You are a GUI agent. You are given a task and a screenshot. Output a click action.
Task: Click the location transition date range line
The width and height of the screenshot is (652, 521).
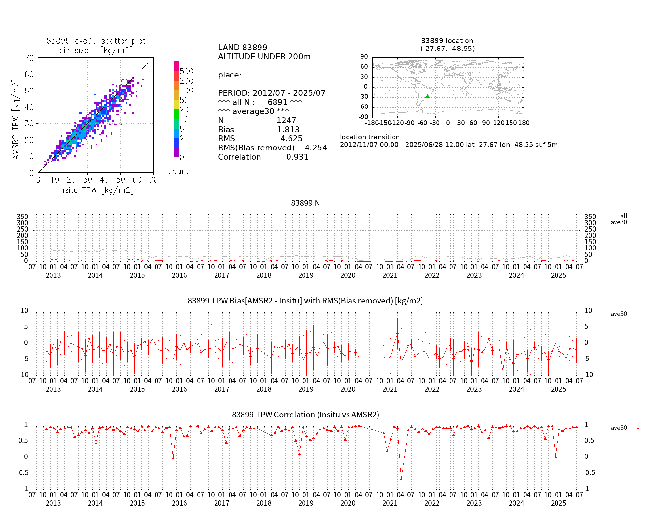[x=449, y=145]
